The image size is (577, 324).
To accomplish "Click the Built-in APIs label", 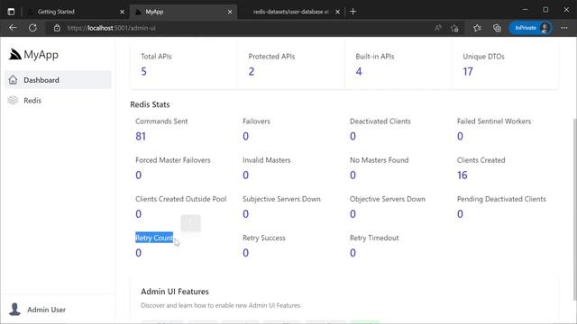I will (375, 57).
